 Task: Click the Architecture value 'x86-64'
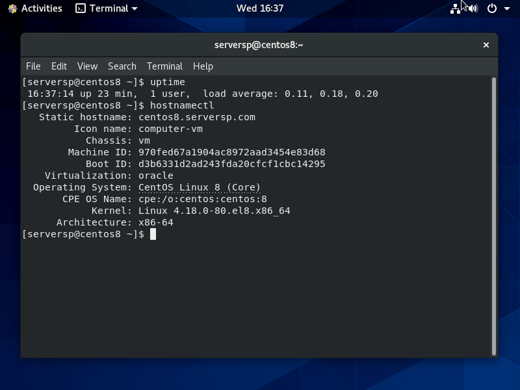[156, 222]
